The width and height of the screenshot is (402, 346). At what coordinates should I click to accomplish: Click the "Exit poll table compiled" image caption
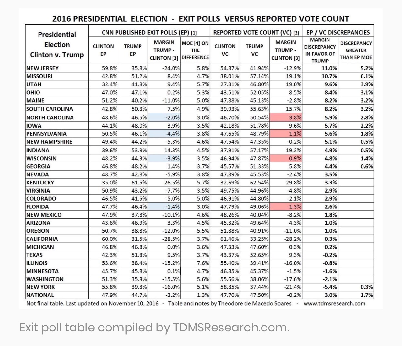click(x=154, y=327)
